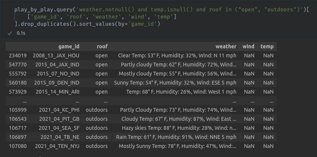Click the drop_duplicates().sort_values code line

(87, 24)
